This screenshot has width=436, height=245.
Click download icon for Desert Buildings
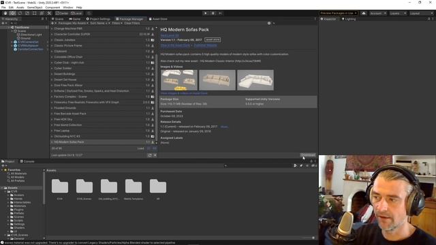pos(153,74)
